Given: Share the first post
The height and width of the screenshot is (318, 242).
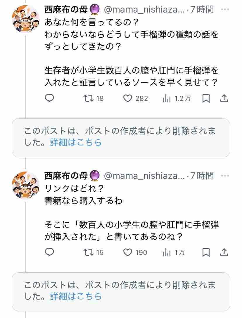Looking at the screenshot, I should click(x=224, y=98).
